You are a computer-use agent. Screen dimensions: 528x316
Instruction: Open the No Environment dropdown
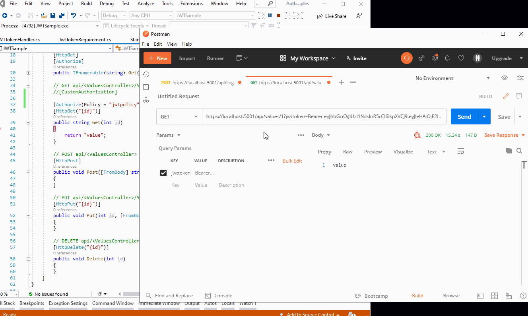[452, 78]
